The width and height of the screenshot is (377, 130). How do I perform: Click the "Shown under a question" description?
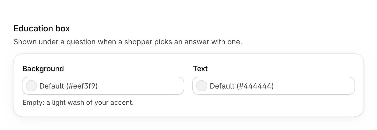tap(128, 42)
